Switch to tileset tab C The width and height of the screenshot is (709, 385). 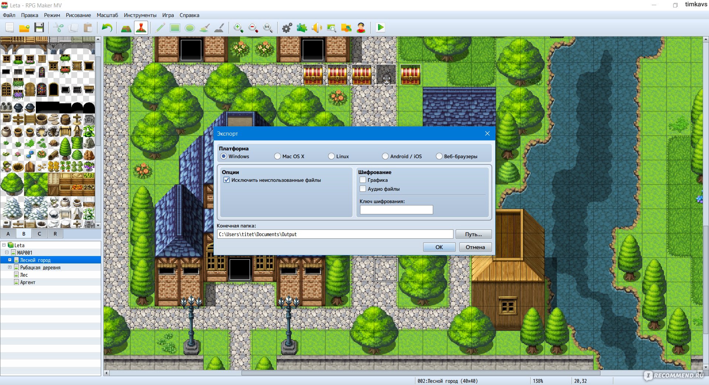40,234
